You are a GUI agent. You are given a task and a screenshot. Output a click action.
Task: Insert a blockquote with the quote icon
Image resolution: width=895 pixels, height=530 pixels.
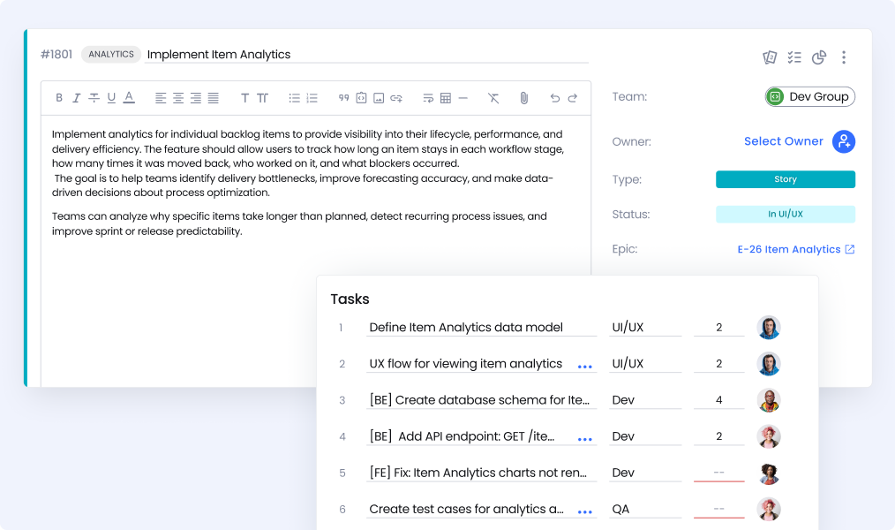tap(343, 98)
